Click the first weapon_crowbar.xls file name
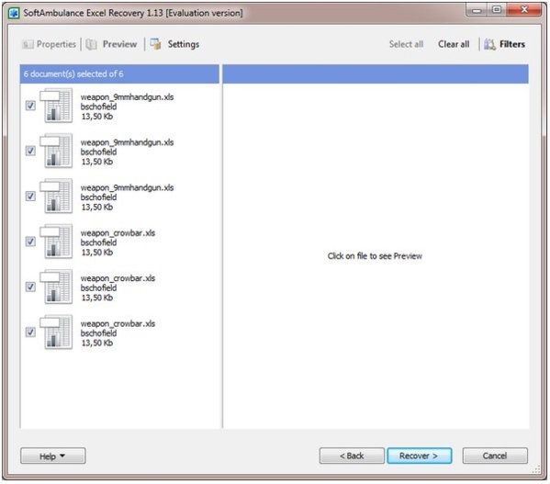Screen dimensions: 550x484 tap(118, 233)
